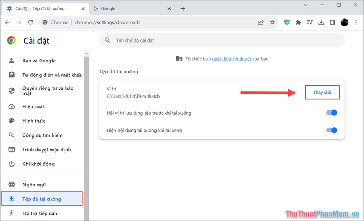Open the Extensions puzzle icon
Image resolution: width=364 pixels, height=221 pixels.
point(298,22)
